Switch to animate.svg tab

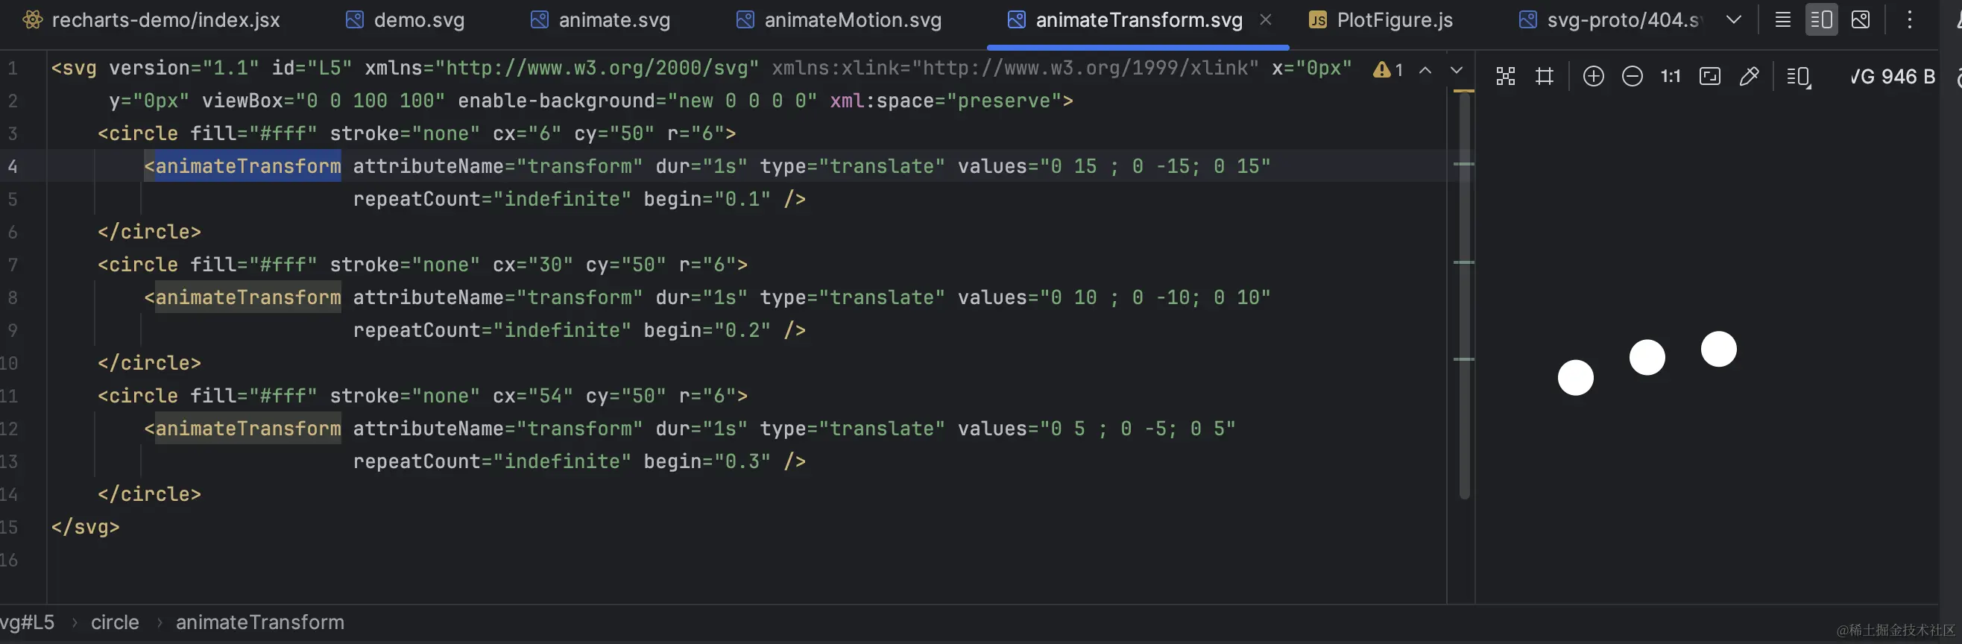point(600,21)
